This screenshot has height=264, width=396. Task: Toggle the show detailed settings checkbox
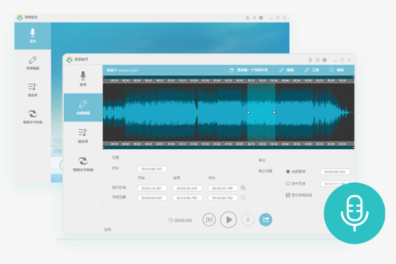pyautogui.click(x=288, y=195)
